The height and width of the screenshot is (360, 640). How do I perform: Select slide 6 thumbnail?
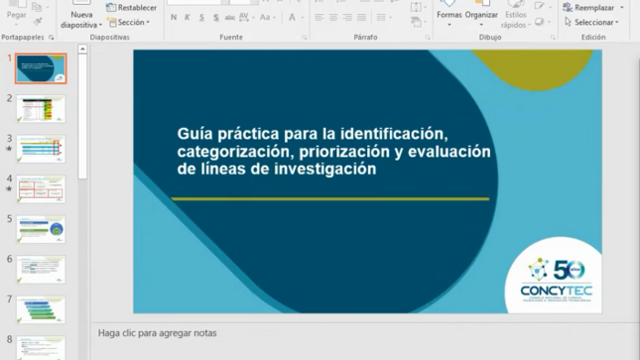(41, 270)
